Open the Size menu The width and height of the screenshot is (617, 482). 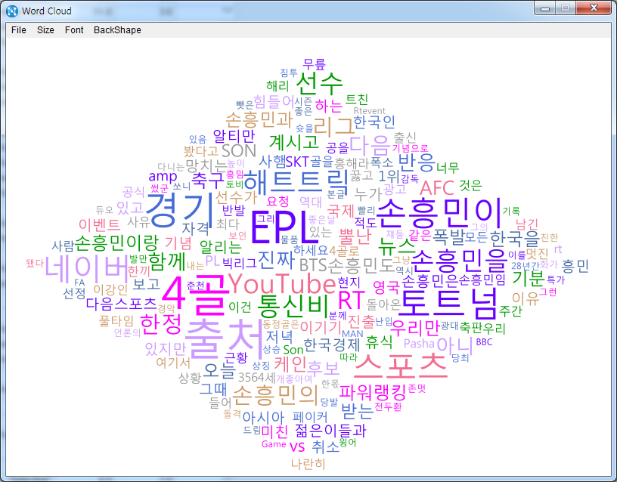pos(45,30)
